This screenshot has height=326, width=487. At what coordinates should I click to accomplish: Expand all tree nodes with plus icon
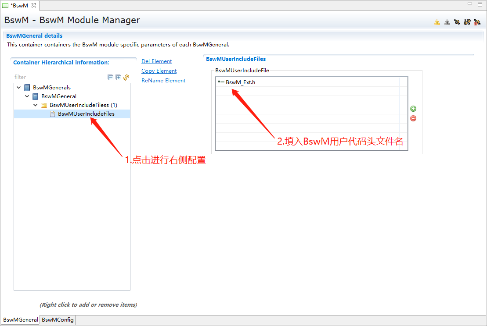(x=118, y=78)
